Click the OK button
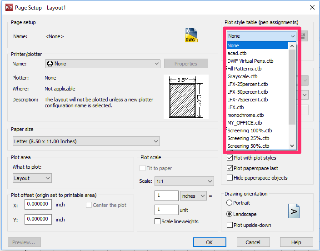The width and height of the screenshot is (320, 251). pos(210,242)
